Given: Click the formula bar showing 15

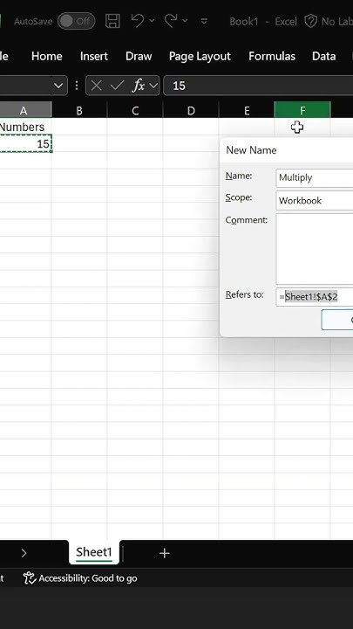Looking at the screenshot, I should tap(258, 86).
